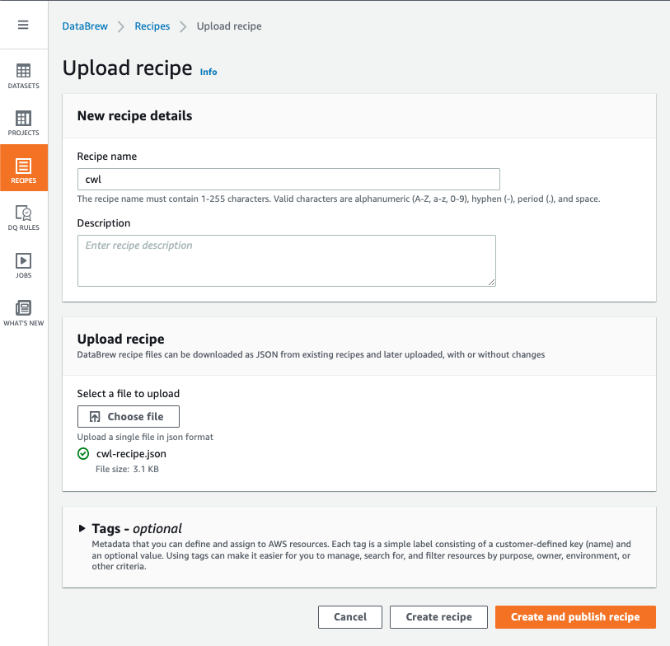
Task: Expand the Tags optional section
Action: coord(82,529)
